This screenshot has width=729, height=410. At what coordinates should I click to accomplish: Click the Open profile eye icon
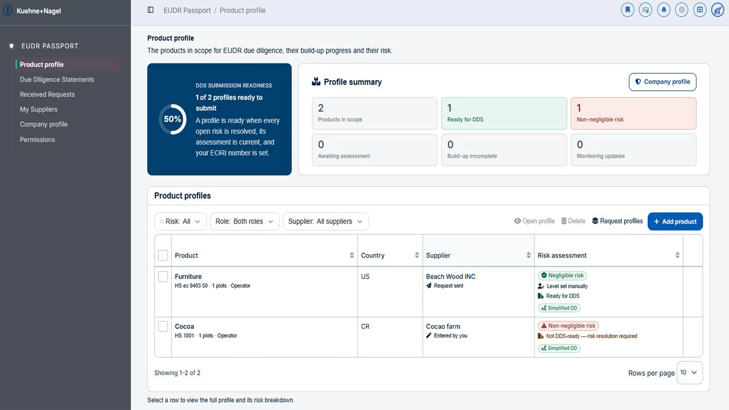pos(517,221)
